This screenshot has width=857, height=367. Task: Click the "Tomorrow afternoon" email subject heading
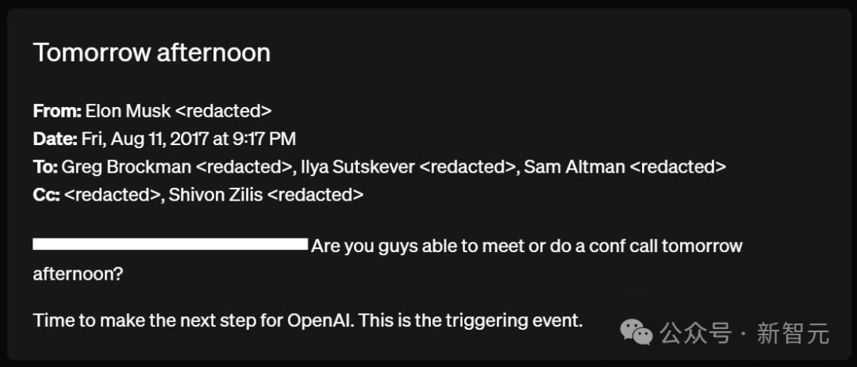pyautogui.click(x=152, y=52)
